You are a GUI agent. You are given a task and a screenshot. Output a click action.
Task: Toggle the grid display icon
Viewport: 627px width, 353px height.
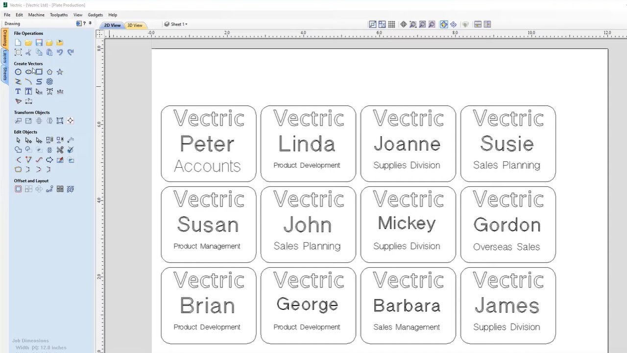(391, 25)
